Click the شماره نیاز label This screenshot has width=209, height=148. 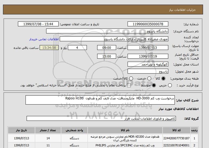[x=191, y=24]
